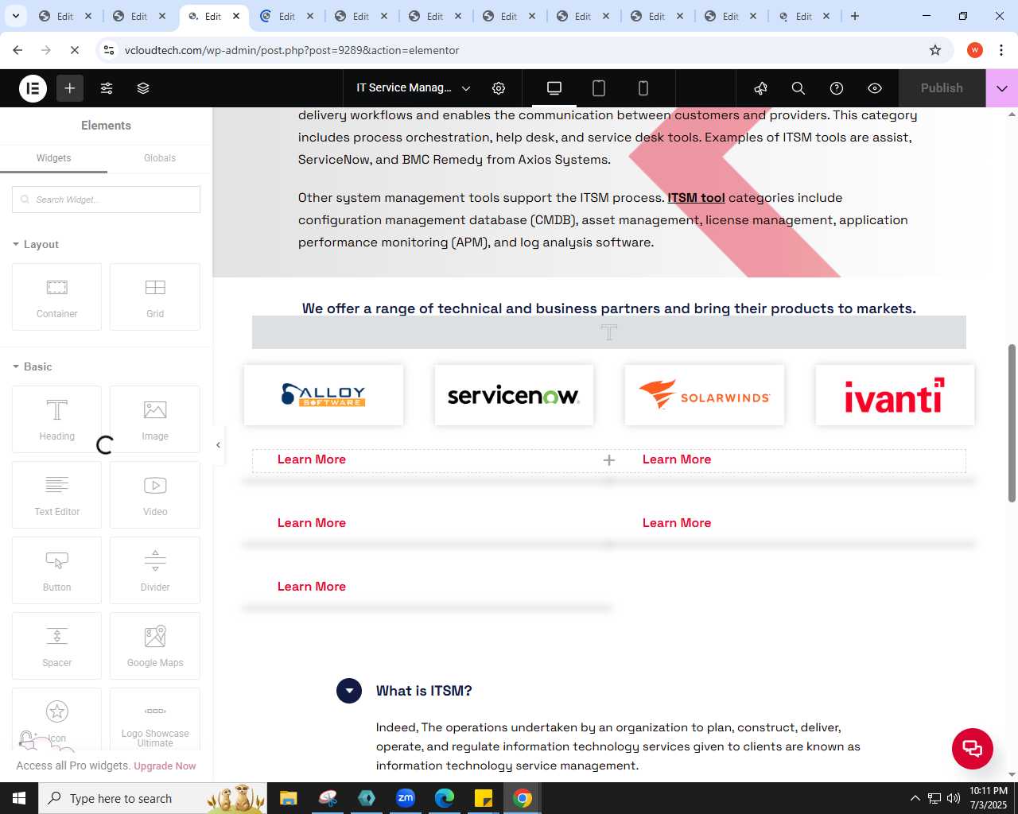Open page settings gear icon
Image resolution: width=1018 pixels, height=814 pixels.
click(499, 88)
